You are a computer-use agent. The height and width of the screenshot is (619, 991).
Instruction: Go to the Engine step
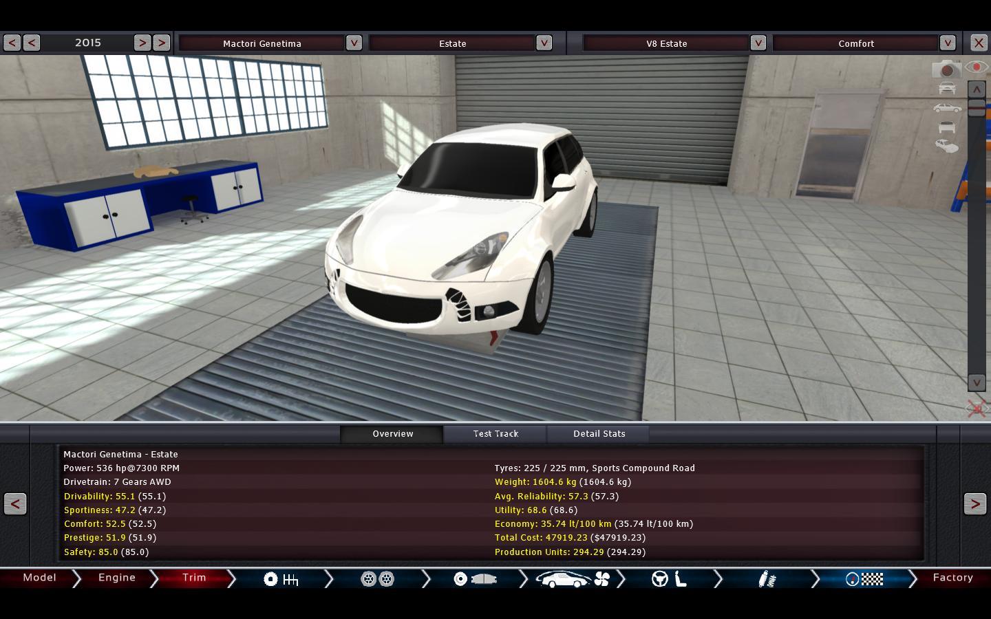pyautogui.click(x=117, y=578)
